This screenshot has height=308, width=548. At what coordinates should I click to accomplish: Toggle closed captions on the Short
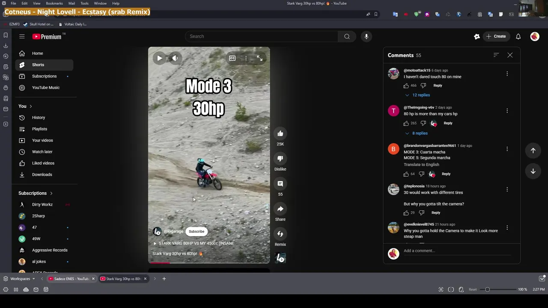click(x=232, y=58)
